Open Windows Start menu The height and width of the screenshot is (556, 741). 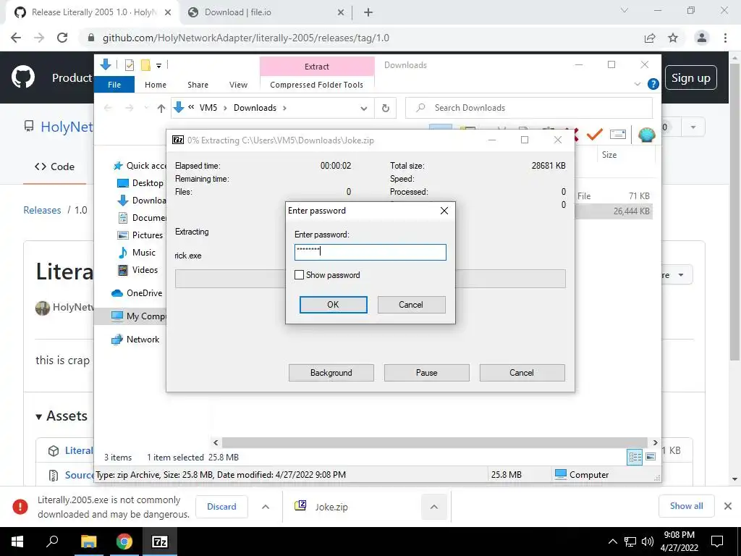pos(17,542)
